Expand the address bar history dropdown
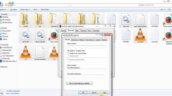Screen dimensions: 172x96 pos(139,5)
